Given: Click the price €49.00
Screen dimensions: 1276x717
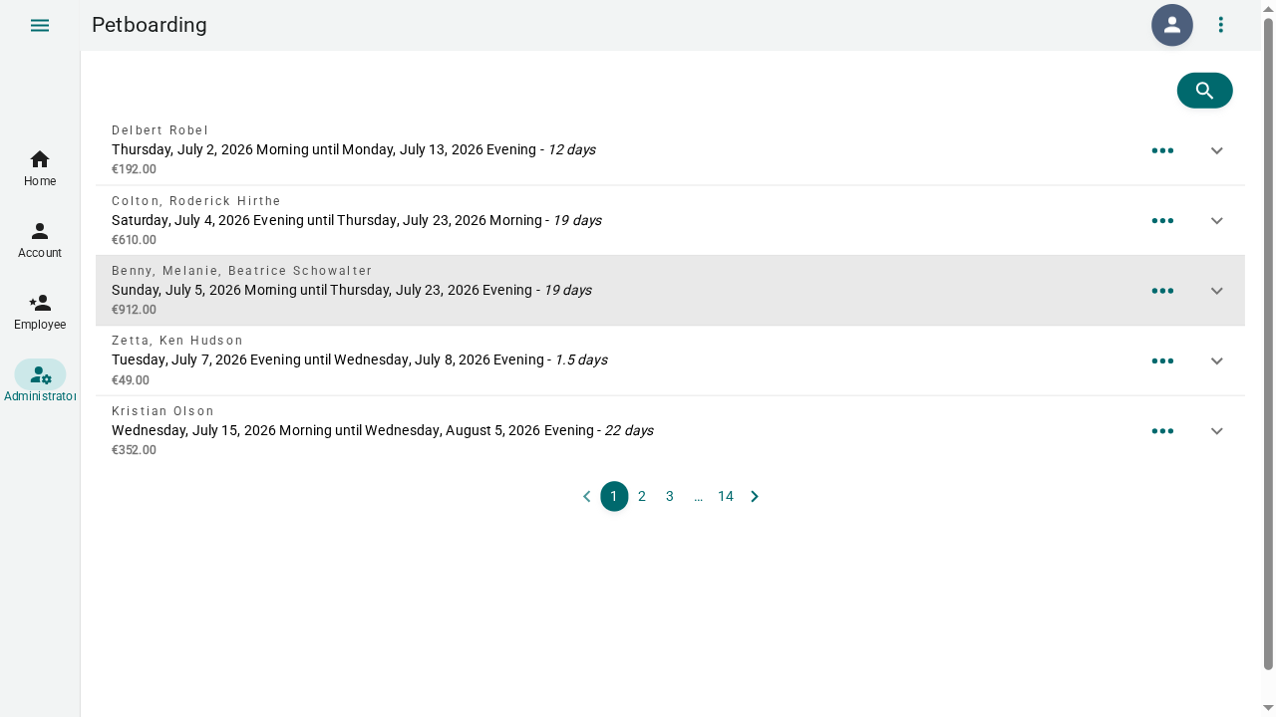Looking at the screenshot, I should [131, 380].
